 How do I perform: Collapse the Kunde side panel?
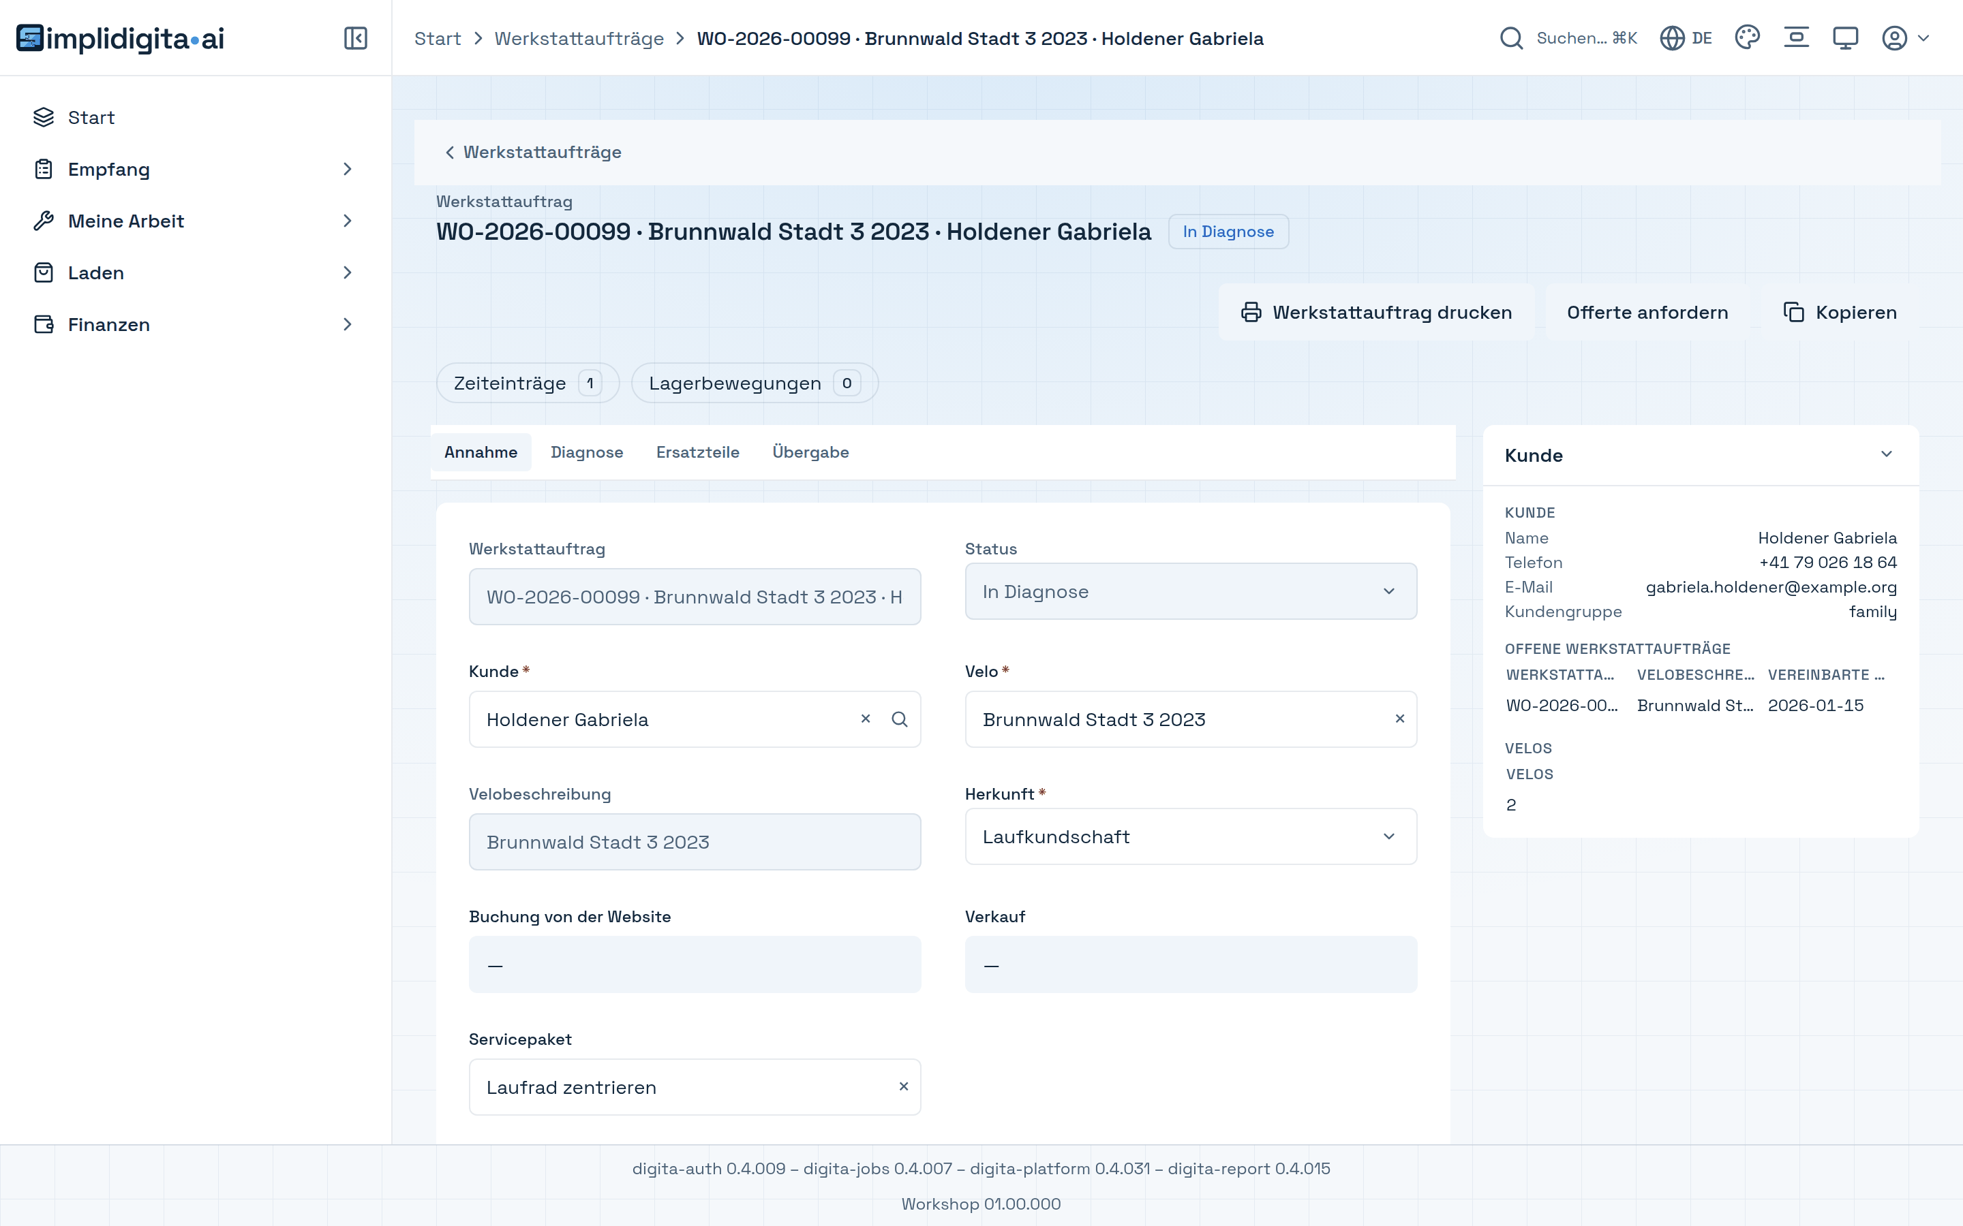click(x=1886, y=455)
